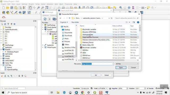Activate the Zoom In magnifier tool
Screen dimensions: 170x95
point(38,8)
